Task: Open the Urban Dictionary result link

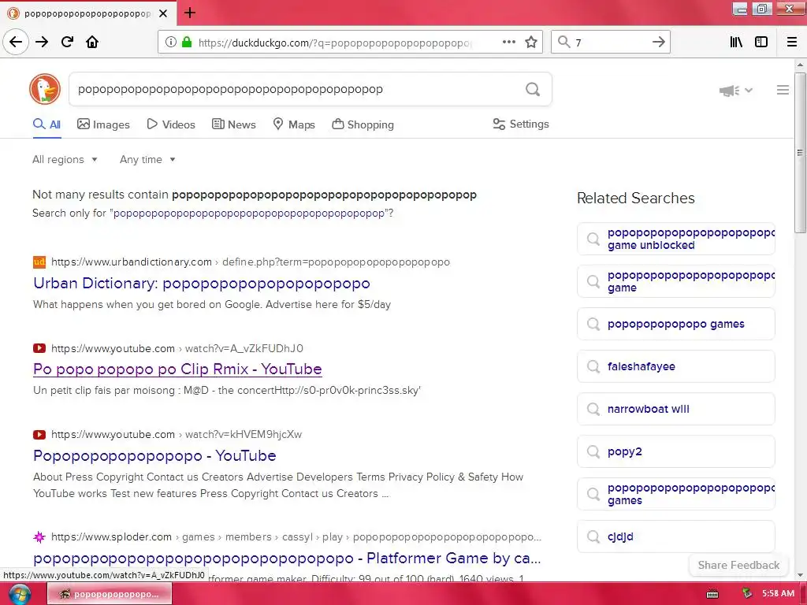Action: click(201, 284)
